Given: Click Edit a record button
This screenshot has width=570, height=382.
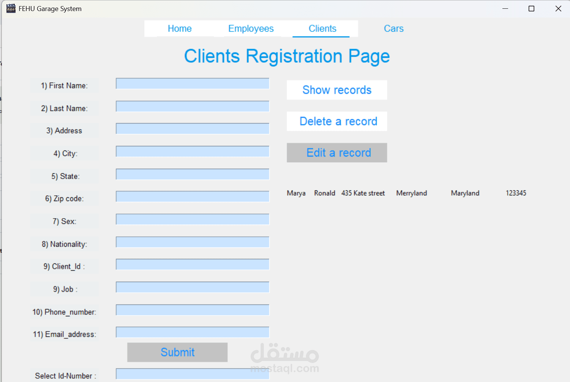Looking at the screenshot, I should click(x=337, y=153).
